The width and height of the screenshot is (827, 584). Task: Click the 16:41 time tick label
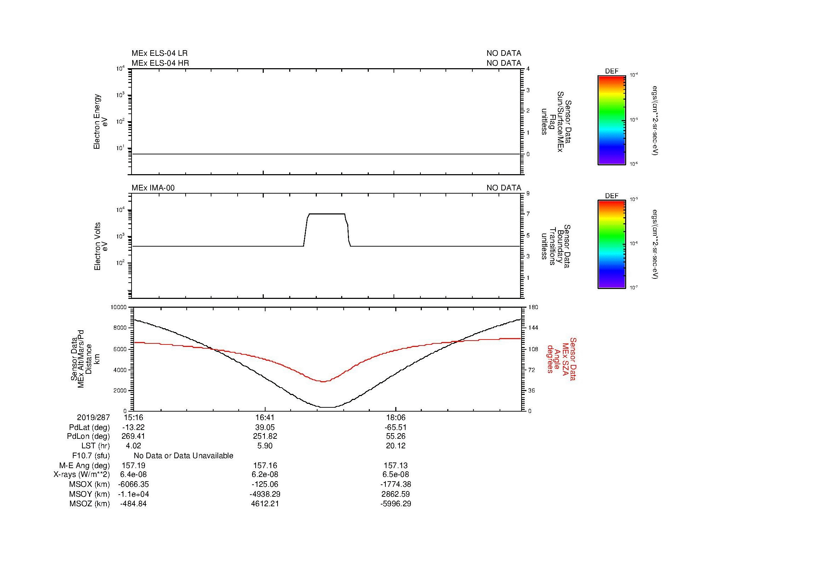tap(265, 417)
